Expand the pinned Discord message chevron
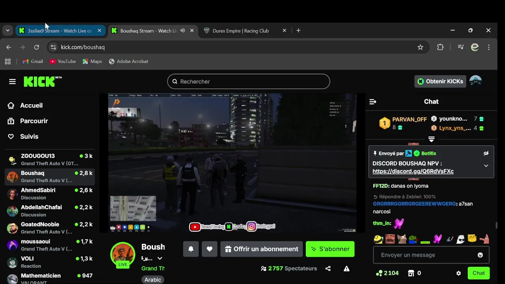This screenshot has width=505, height=284. tap(486, 166)
